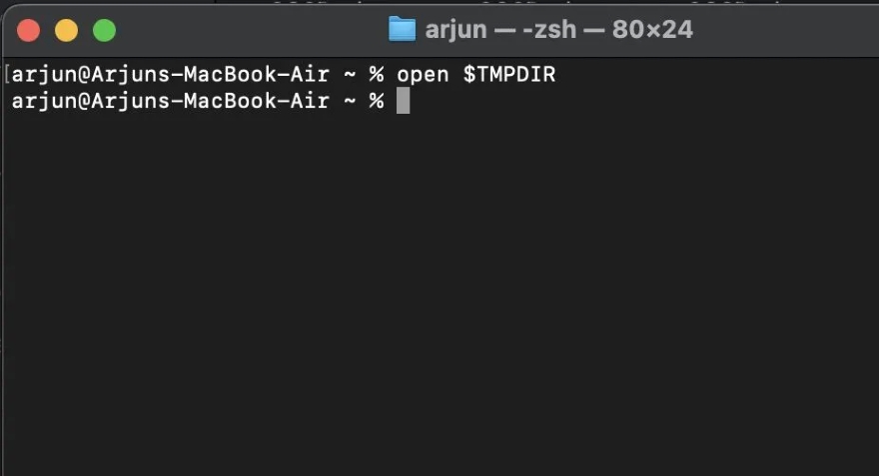The height and width of the screenshot is (476, 879).
Task: Click the percent sign before the cursor
Action: point(377,101)
